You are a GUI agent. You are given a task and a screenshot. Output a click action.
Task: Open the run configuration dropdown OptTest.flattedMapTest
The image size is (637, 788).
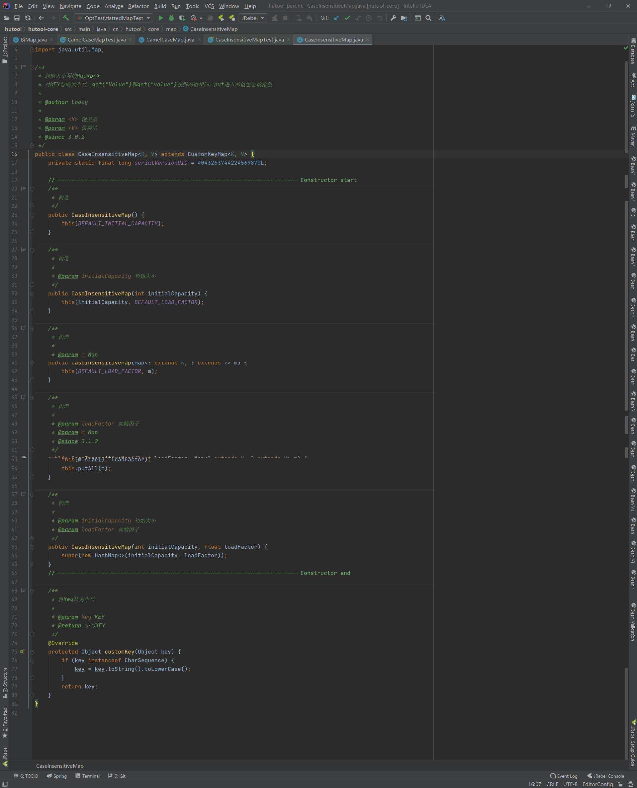pos(113,18)
